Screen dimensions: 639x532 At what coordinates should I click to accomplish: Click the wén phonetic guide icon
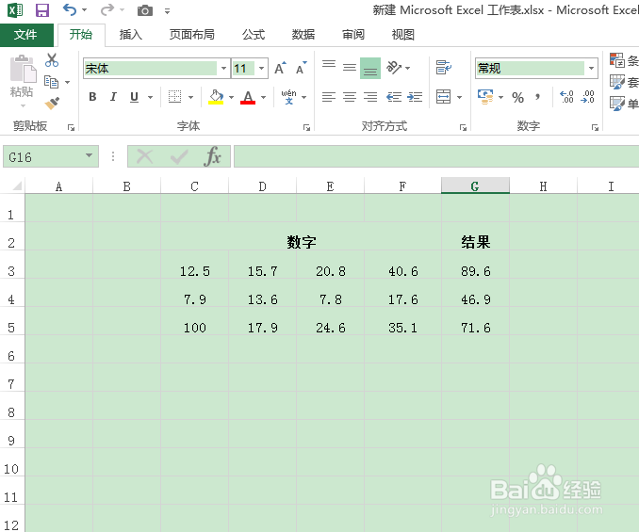289,97
